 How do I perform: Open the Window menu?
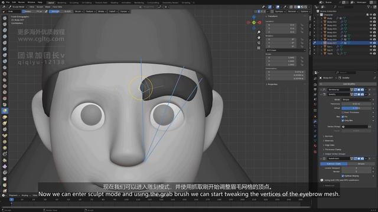pyautogui.click(x=31, y=2)
